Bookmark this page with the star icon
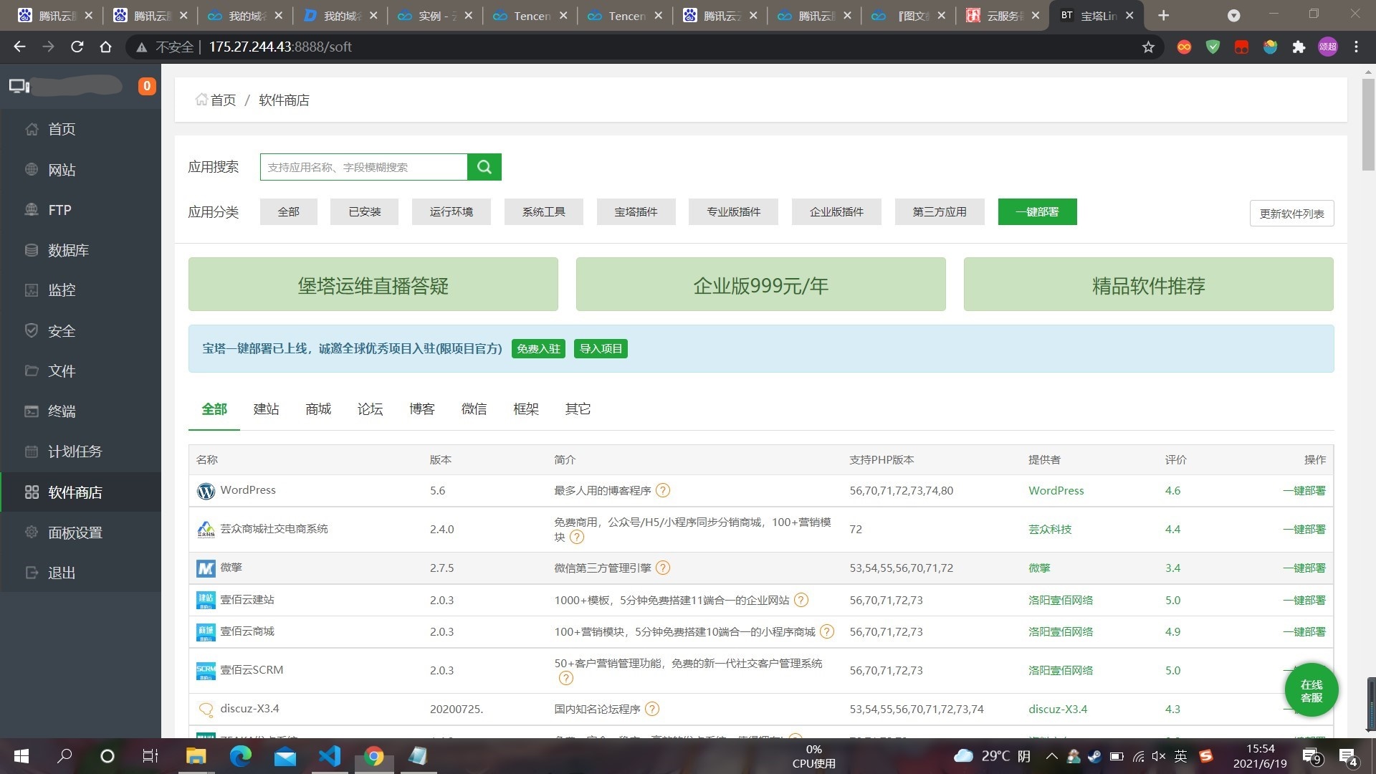Screen dimensions: 1376x774 [1148, 47]
